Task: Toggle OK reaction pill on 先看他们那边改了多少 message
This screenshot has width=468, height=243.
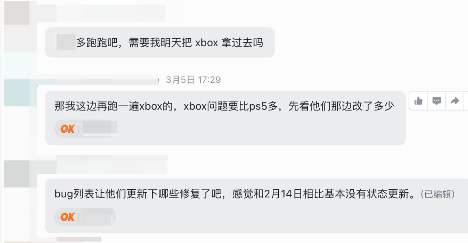Action: [86, 129]
